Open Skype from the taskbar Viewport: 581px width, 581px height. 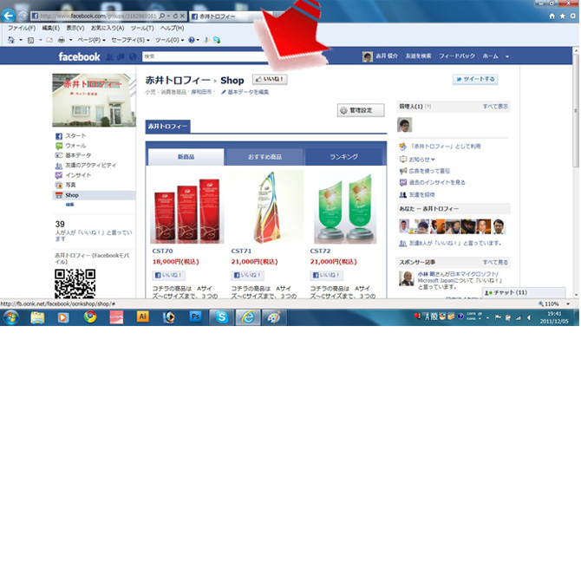221,317
